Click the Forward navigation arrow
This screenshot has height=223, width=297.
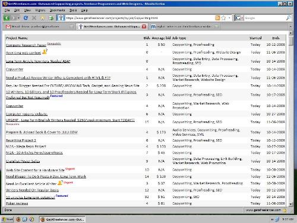14,18
